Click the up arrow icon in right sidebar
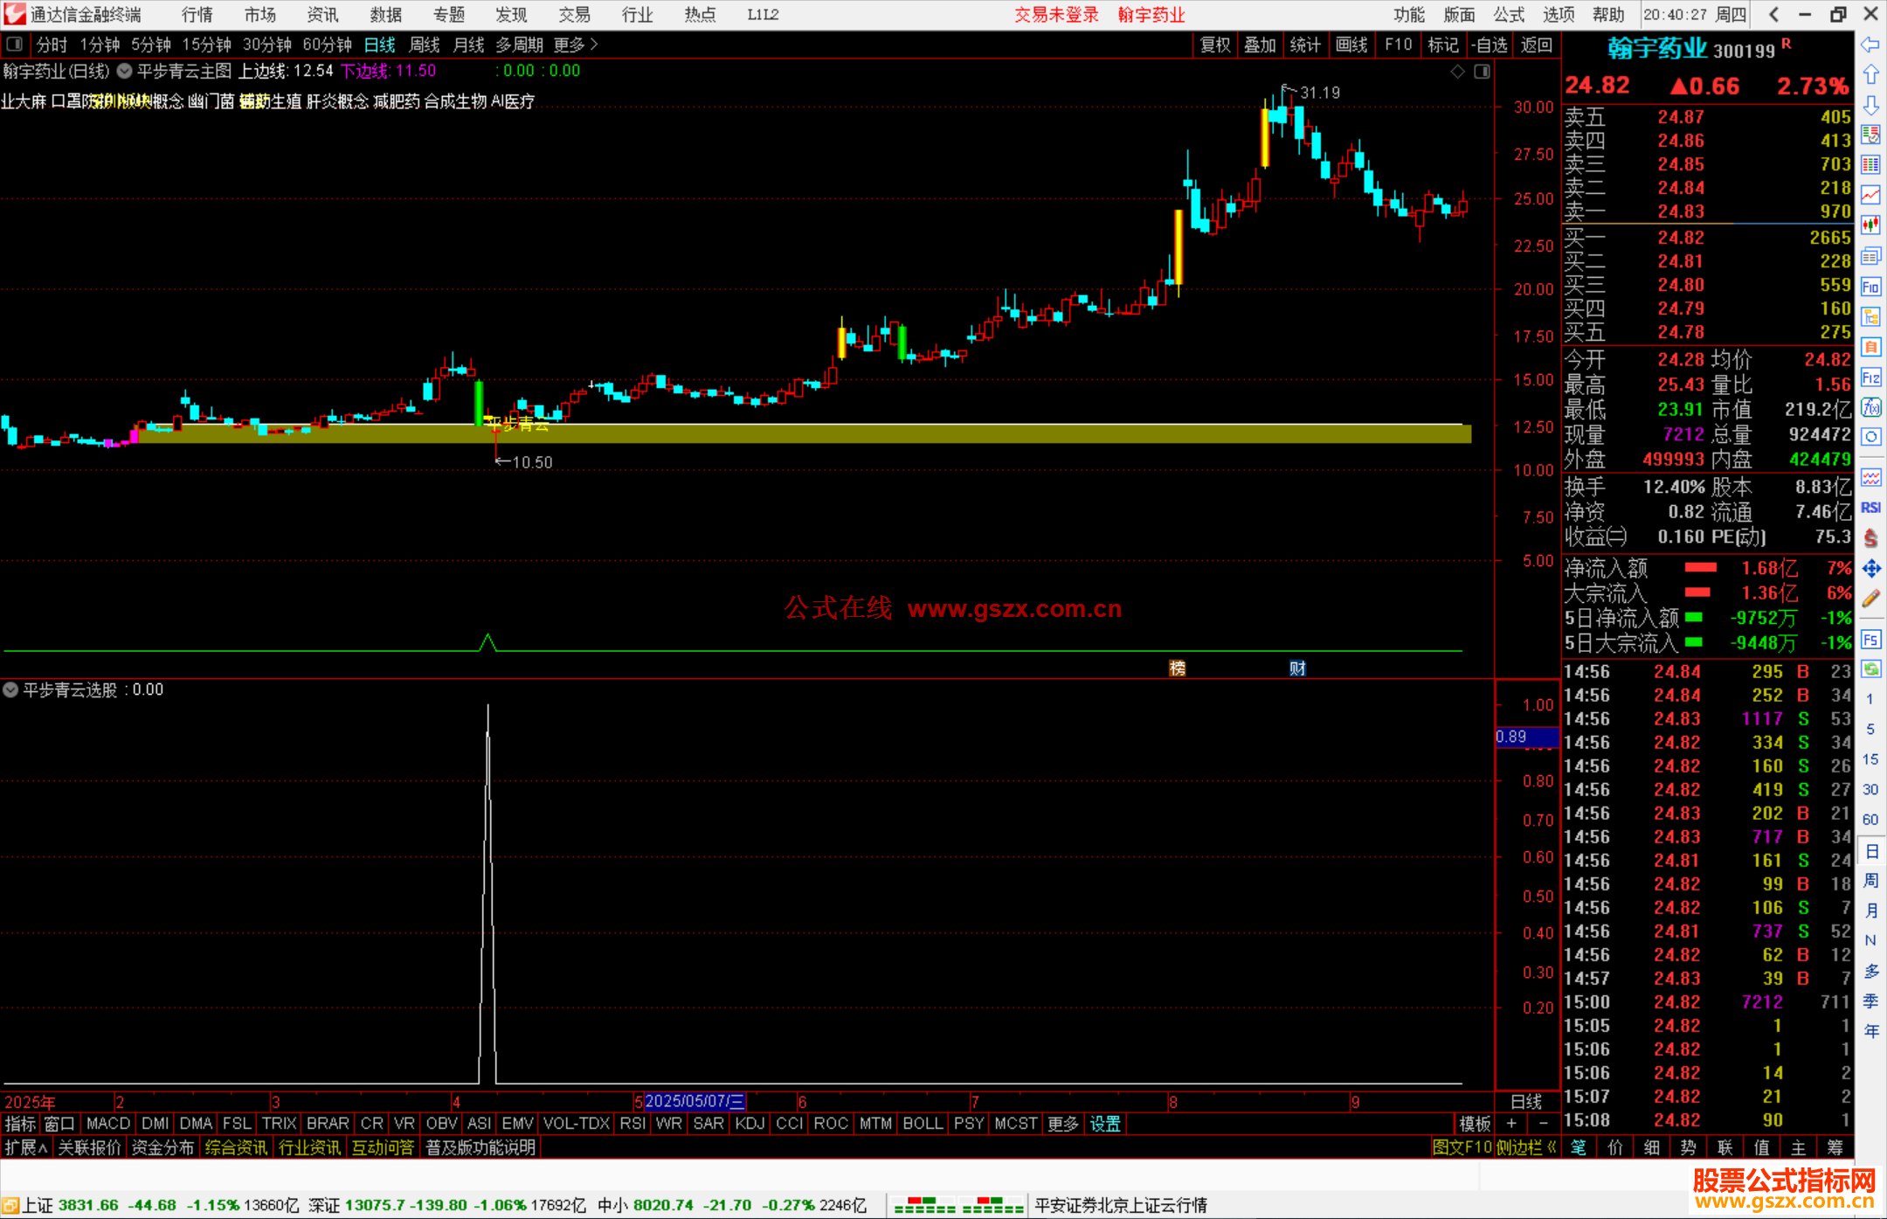This screenshot has width=1887, height=1219. [x=1870, y=75]
